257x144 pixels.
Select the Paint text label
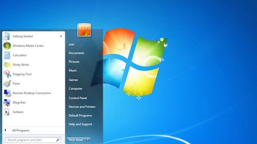[16, 83]
